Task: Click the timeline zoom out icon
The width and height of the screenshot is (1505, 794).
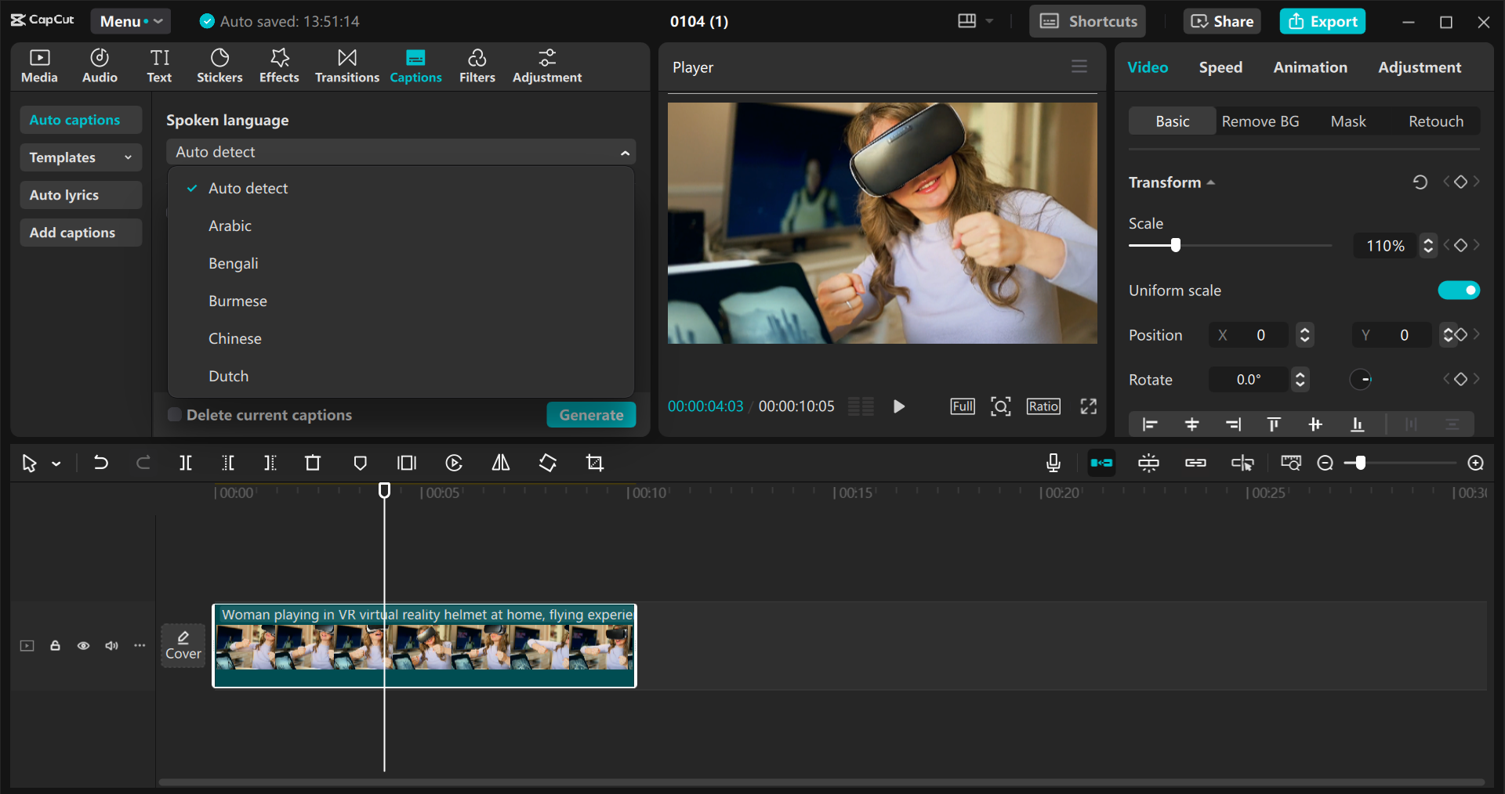Action: (1325, 463)
